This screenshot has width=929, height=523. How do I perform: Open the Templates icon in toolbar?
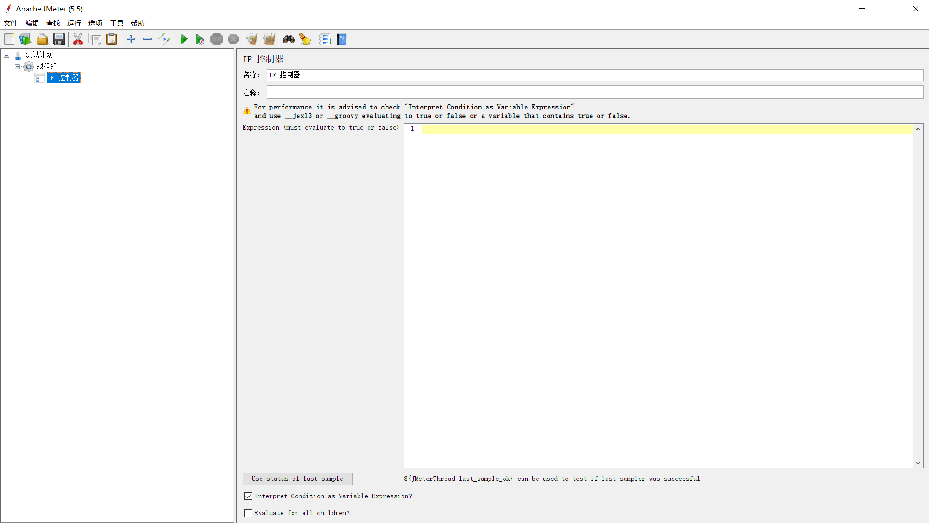(25, 39)
